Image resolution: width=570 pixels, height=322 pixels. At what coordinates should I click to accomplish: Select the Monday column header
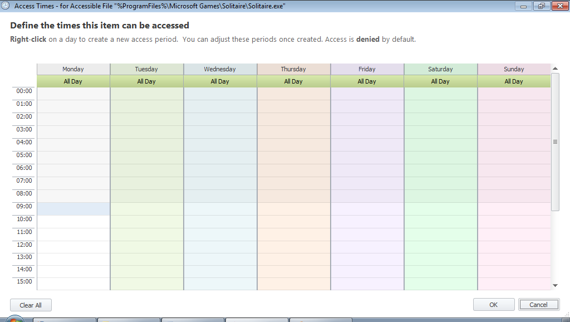(73, 69)
